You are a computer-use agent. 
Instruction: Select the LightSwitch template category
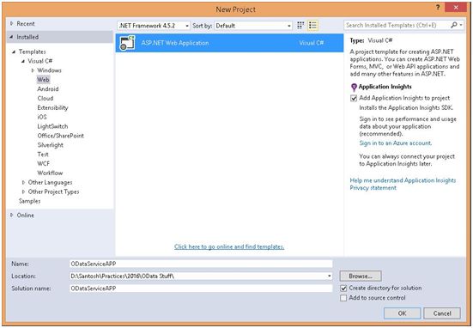click(x=52, y=126)
